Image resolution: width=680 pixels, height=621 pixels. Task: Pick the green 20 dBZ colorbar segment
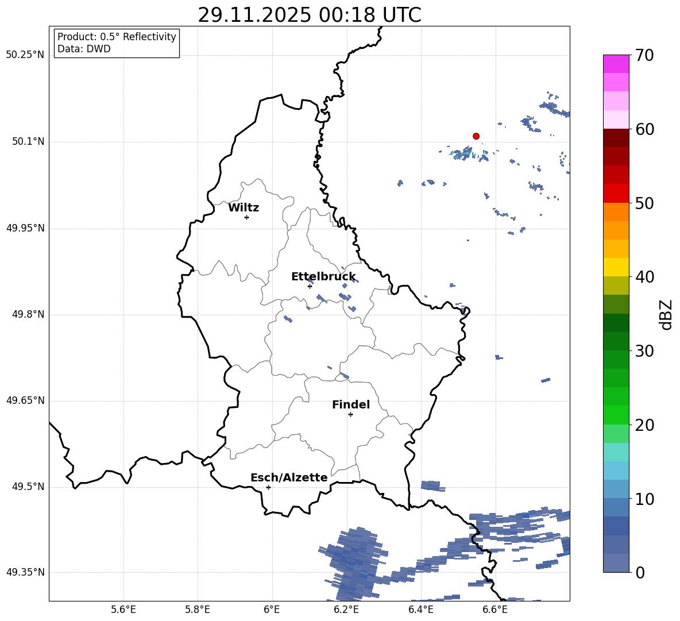[x=616, y=415]
